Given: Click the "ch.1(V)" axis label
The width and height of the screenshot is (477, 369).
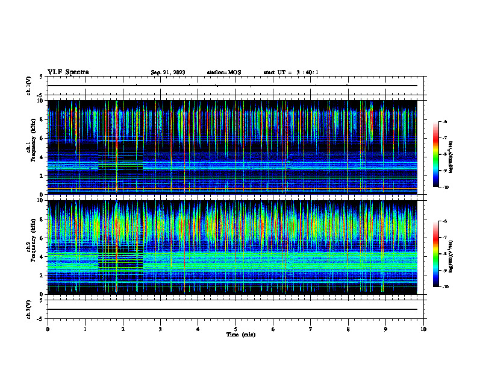Looking at the screenshot, I should click(28, 86).
